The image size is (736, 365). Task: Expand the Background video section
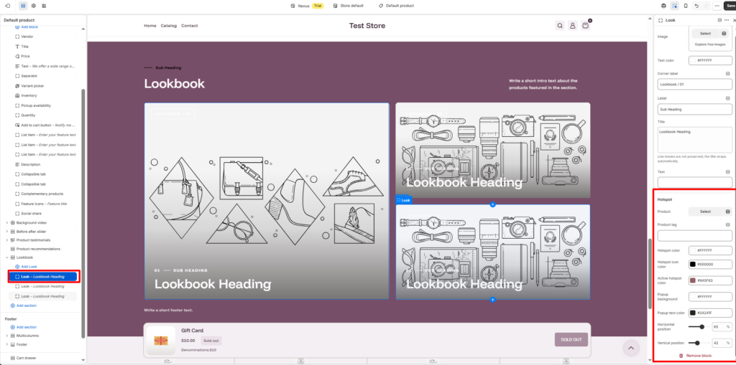[6, 222]
